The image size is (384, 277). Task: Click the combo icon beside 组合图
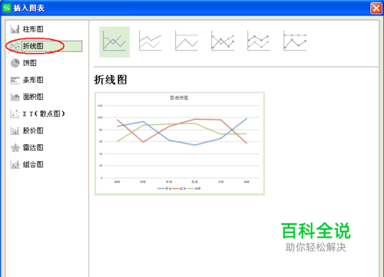pos(15,164)
